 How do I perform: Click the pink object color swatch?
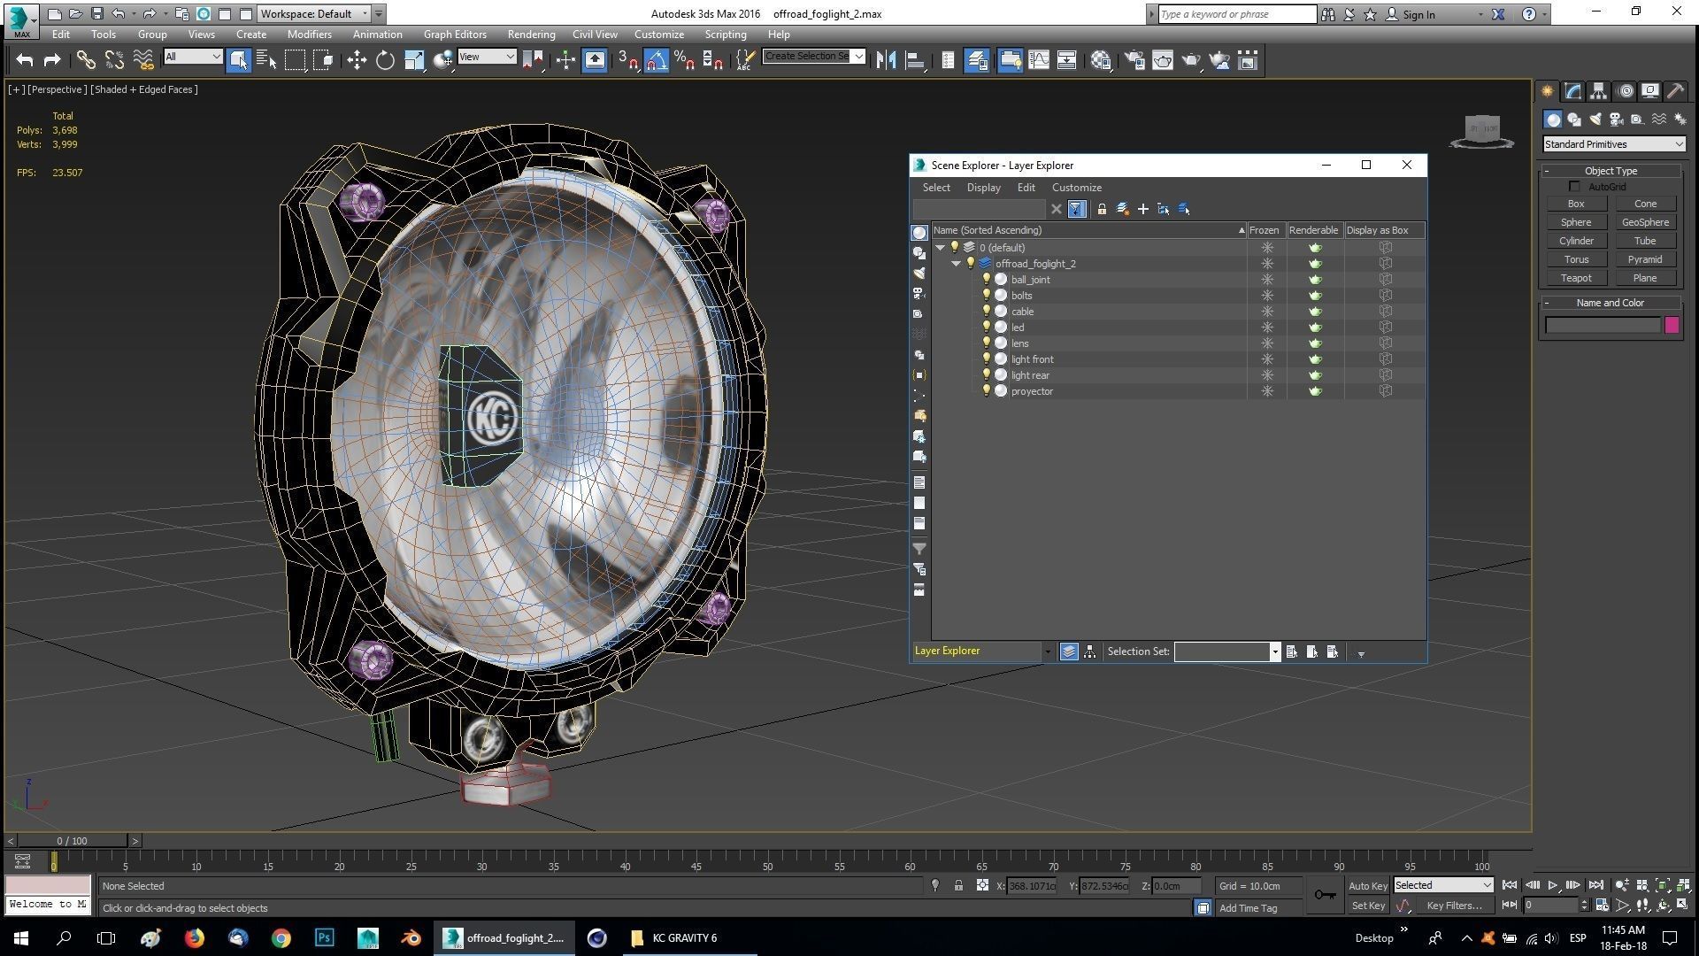1672,325
